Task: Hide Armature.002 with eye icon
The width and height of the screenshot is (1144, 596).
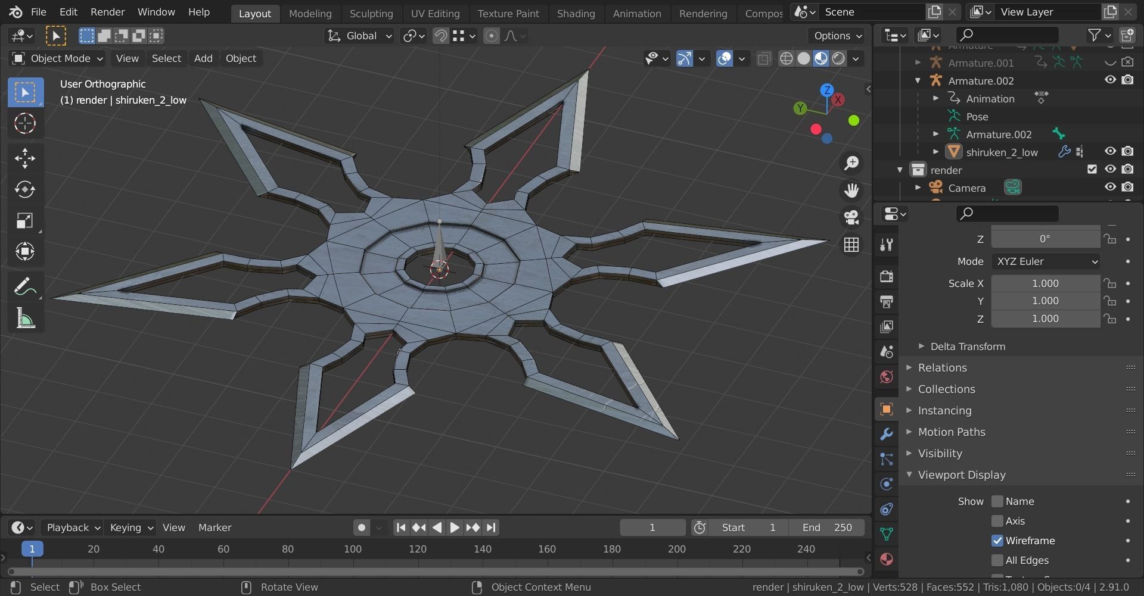Action: click(1110, 80)
